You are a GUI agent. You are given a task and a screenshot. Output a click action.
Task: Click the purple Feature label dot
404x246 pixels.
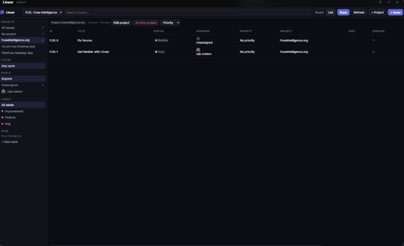[x=2, y=117]
